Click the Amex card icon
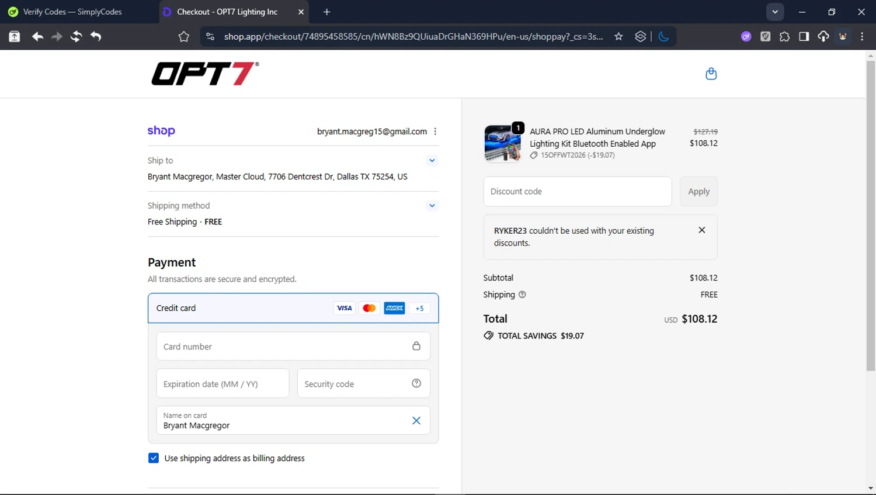The width and height of the screenshot is (876, 495). click(394, 308)
